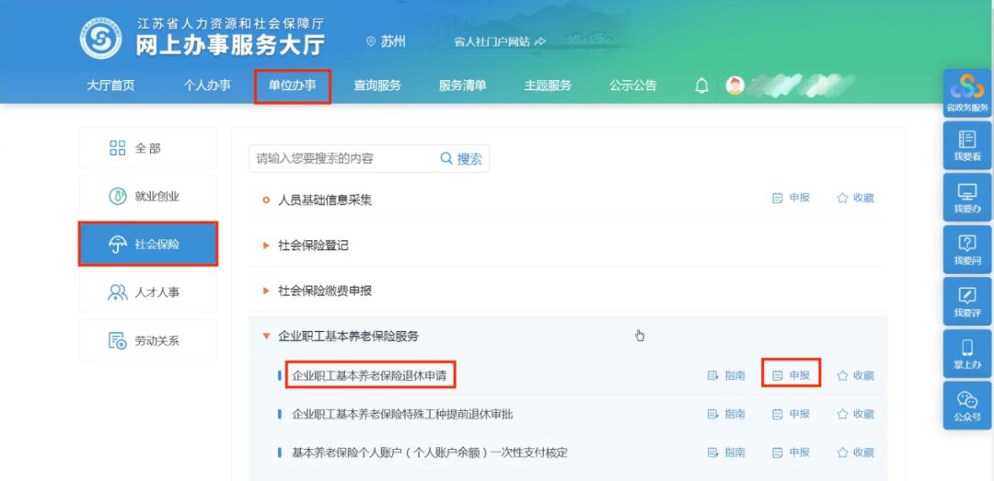Click the 搜索 search button
Image resolution: width=994 pixels, height=481 pixels.
coord(461,158)
